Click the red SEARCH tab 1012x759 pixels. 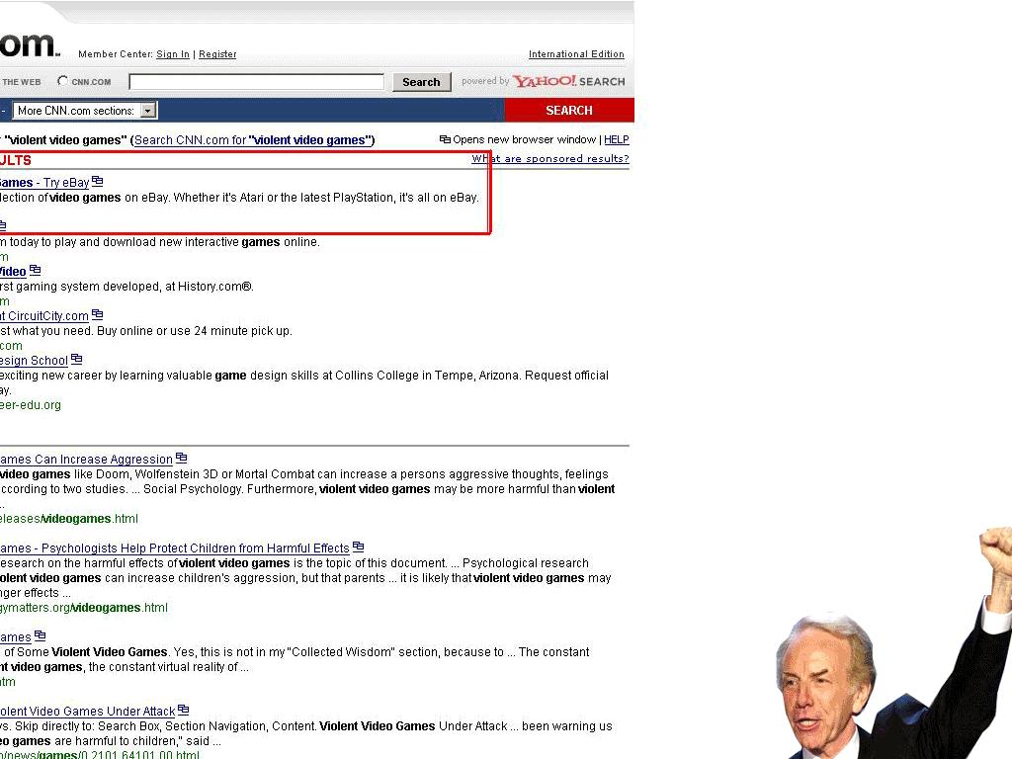(x=568, y=111)
